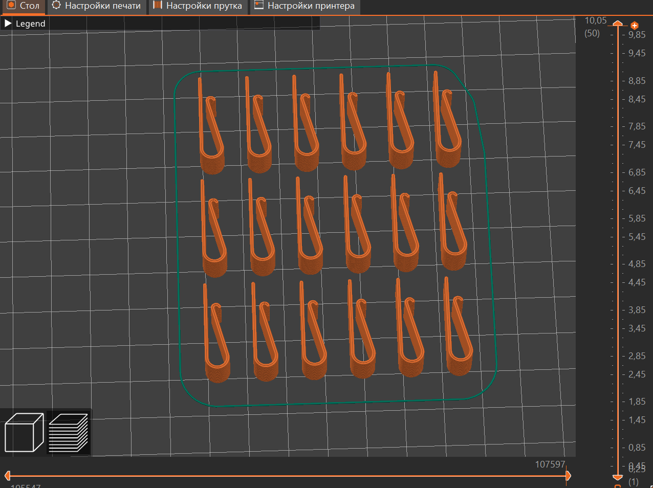Click the Legend label

31,24
